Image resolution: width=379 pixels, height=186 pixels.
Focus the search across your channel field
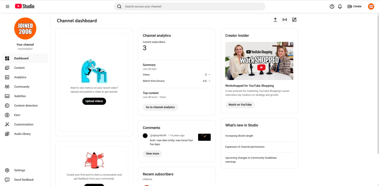(189, 6)
